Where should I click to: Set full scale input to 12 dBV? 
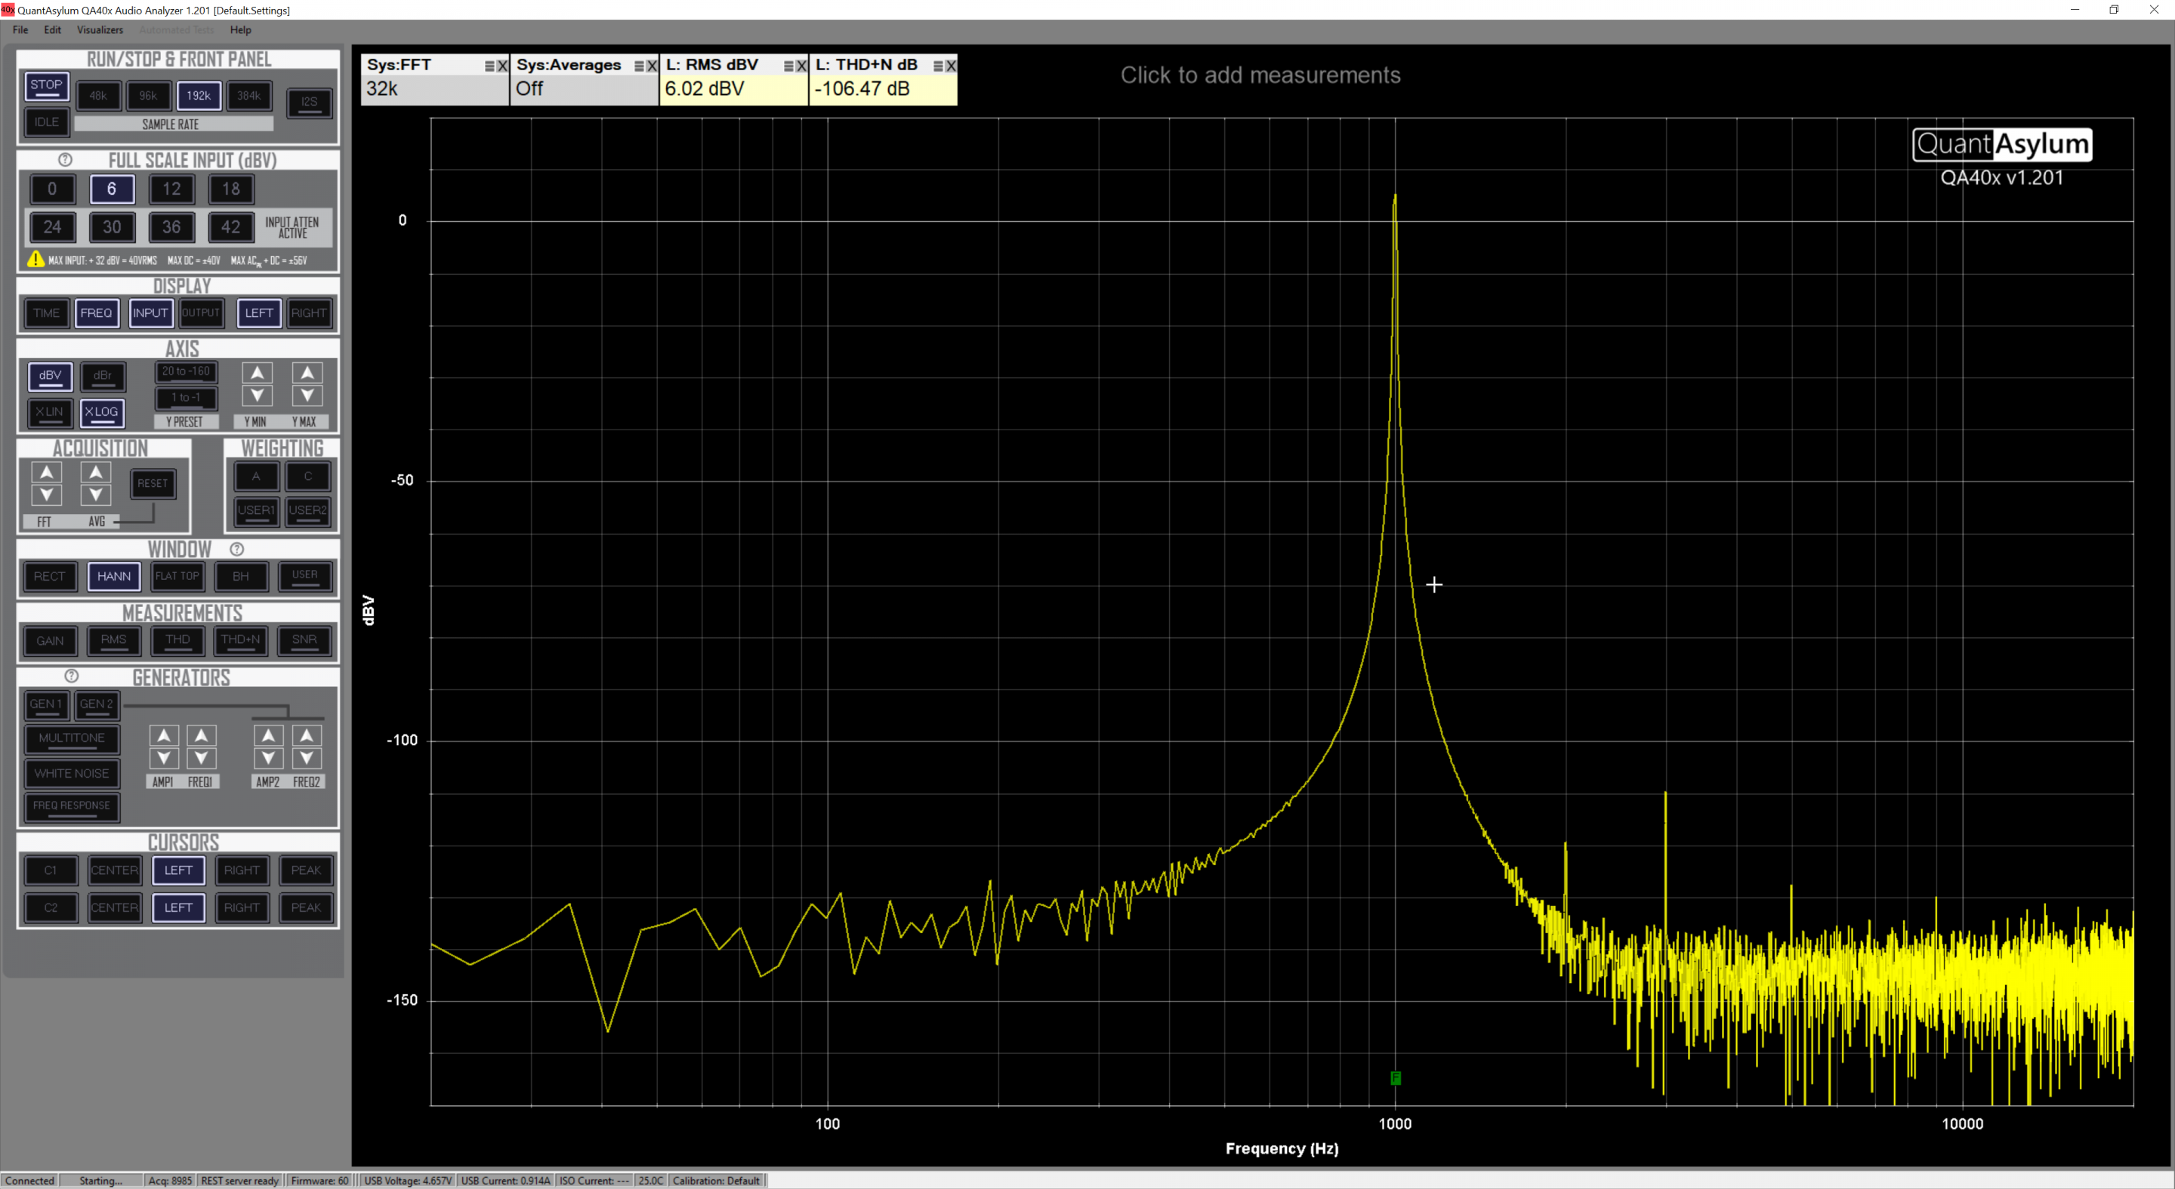point(171,189)
